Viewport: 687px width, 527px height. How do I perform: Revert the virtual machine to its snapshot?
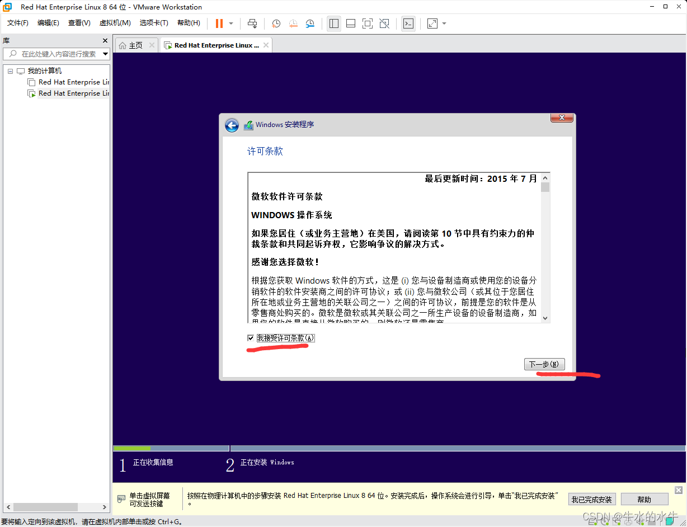pyautogui.click(x=293, y=23)
